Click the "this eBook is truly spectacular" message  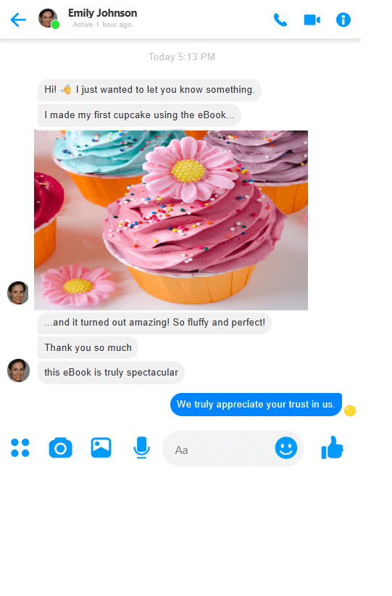[111, 373]
